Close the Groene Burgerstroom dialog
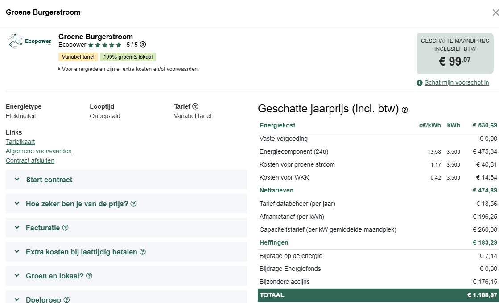The height and width of the screenshot is (303, 499). [x=495, y=12]
